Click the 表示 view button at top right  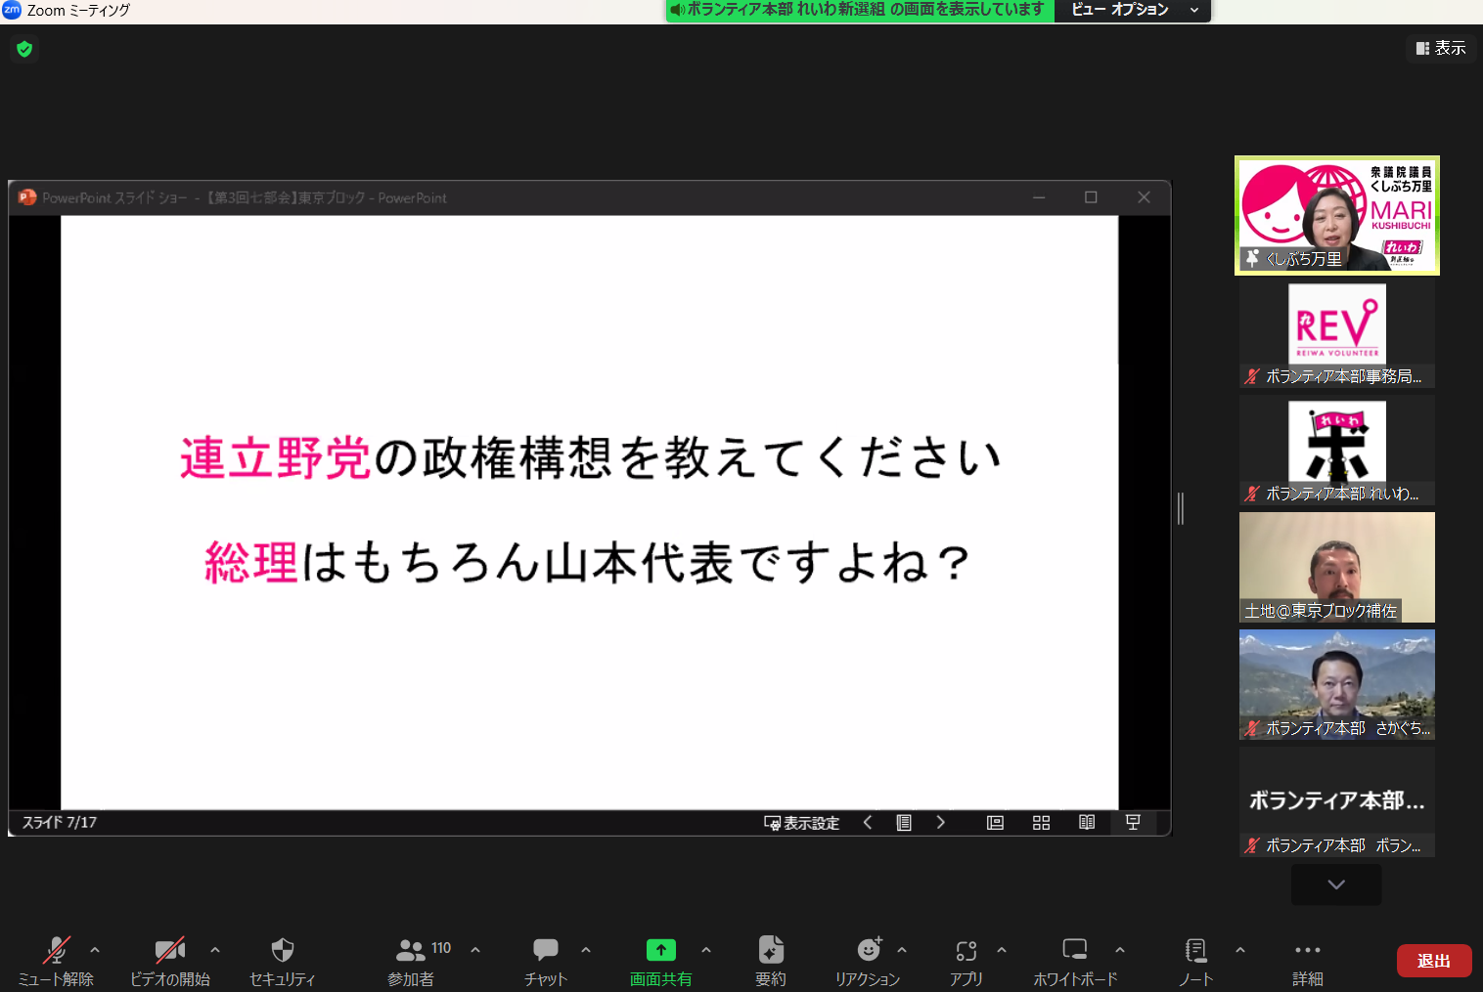coord(1441,48)
